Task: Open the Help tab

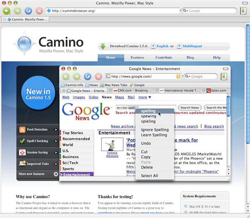Action: (217, 58)
